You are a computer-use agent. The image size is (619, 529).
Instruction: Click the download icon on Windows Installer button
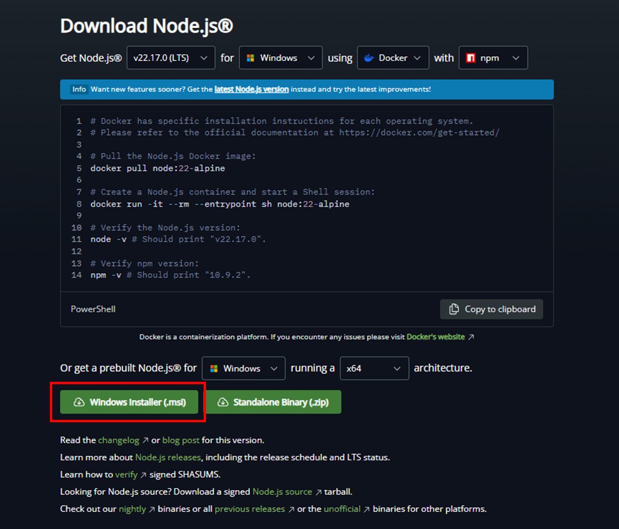pyautogui.click(x=79, y=402)
